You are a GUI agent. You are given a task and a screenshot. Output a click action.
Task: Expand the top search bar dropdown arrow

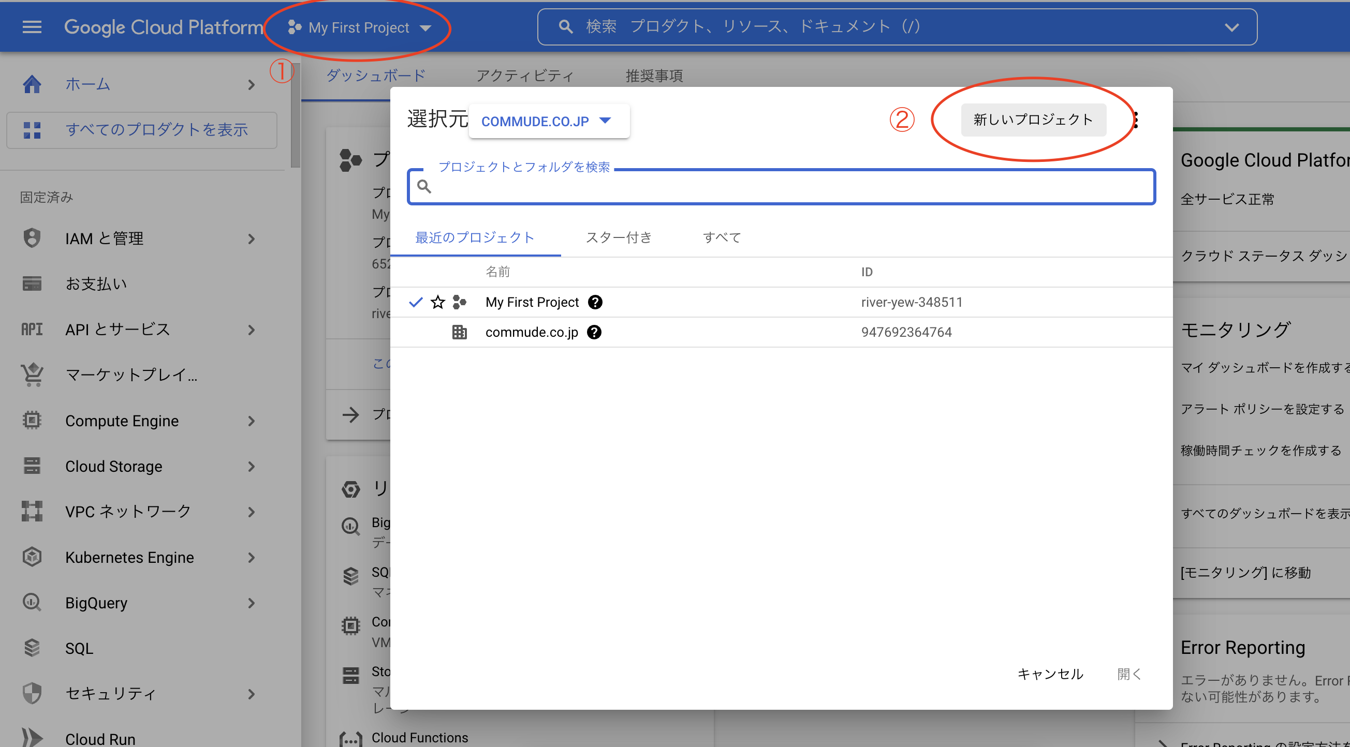[x=1231, y=27]
